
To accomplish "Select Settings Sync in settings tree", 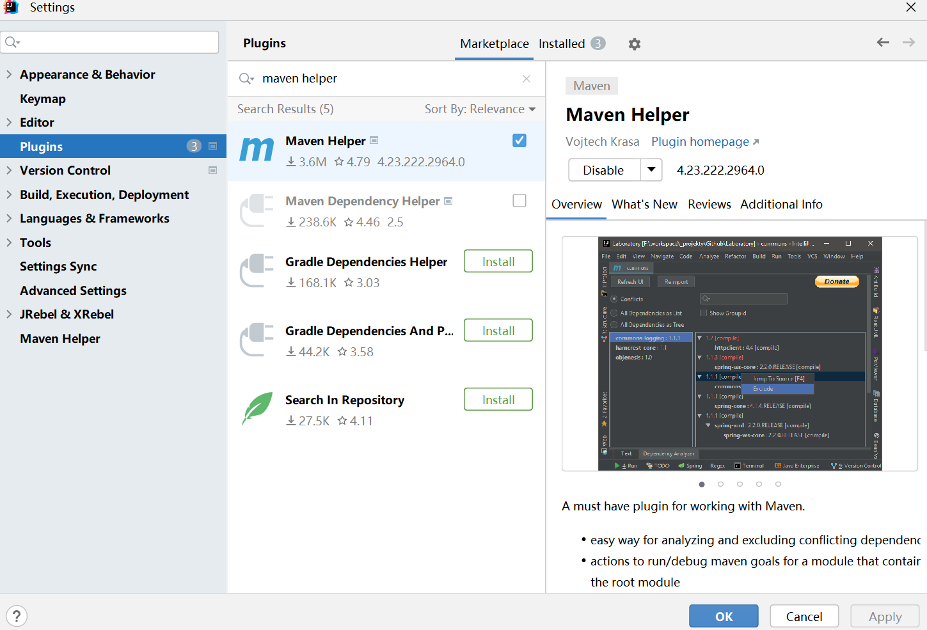I will click(58, 266).
